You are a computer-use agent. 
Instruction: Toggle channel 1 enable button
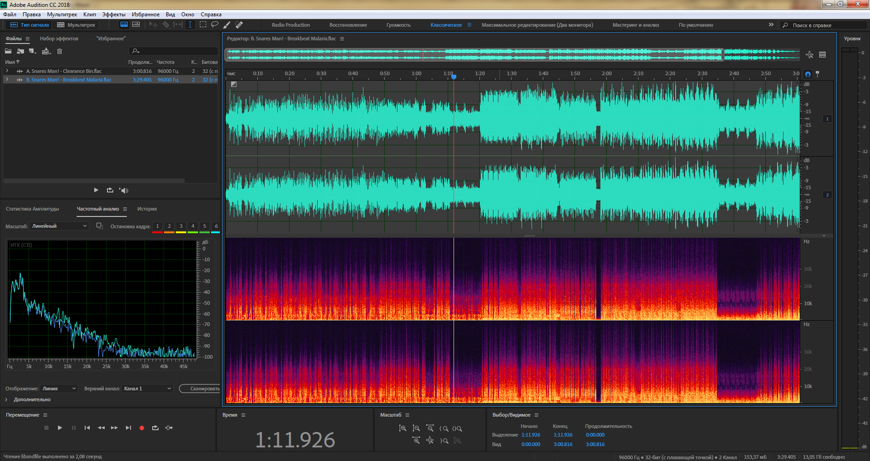tap(827, 119)
